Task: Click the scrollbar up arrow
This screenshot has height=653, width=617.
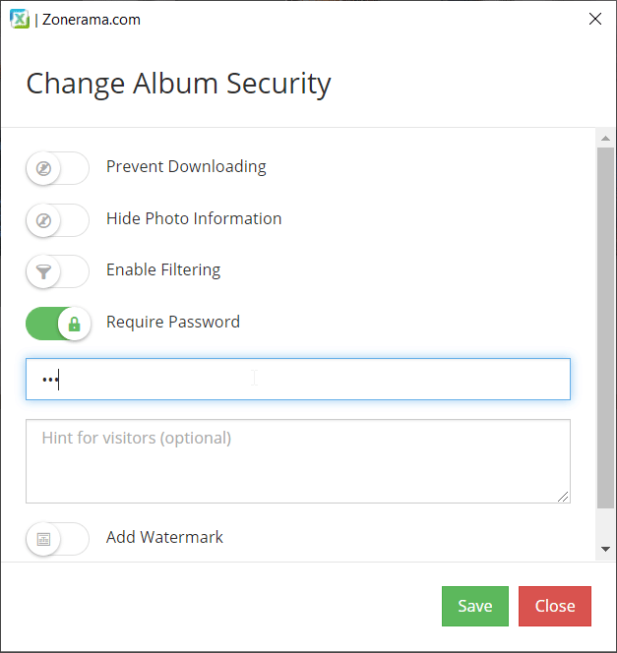Action: [x=606, y=139]
